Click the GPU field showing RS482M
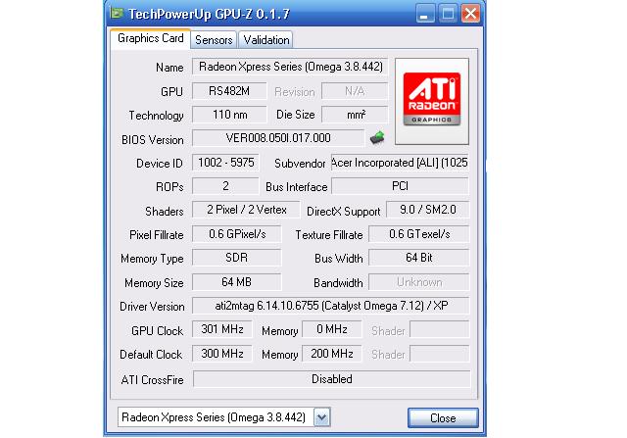The width and height of the screenshot is (627, 438). click(229, 91)
